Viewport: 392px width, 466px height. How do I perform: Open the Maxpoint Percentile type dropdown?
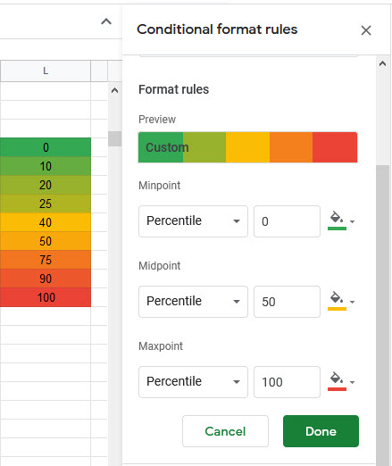point(193,382)
